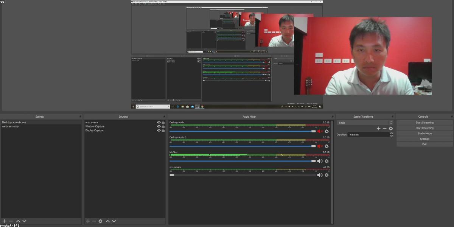Open the Mic/Aux audio settings gear

pos(327,161)
